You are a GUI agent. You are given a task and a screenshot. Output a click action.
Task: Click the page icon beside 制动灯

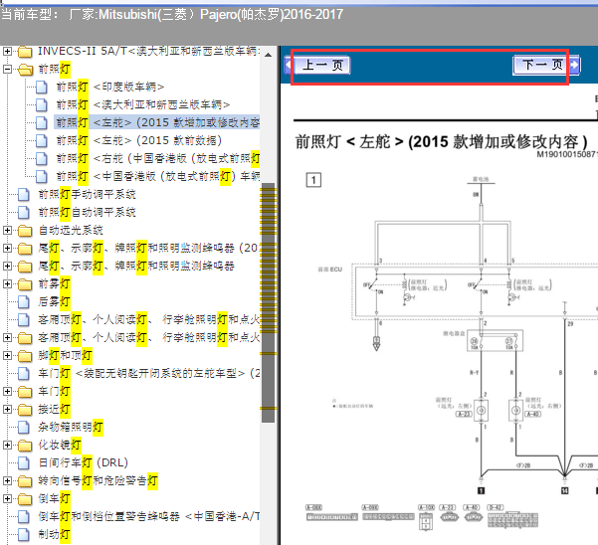(x=24, y=535)
